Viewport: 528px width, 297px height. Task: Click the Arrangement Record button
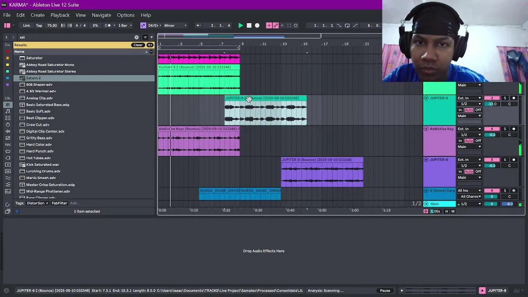point(257,26)
